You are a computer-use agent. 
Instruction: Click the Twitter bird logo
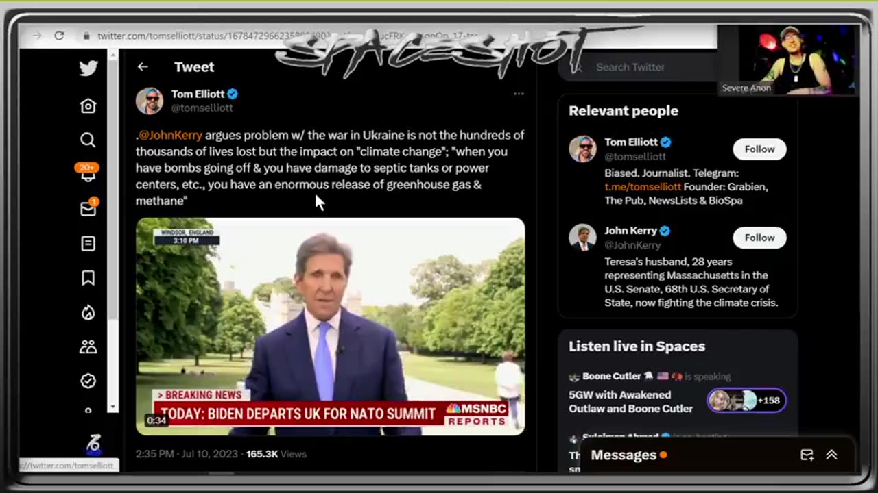coord(88,68)
